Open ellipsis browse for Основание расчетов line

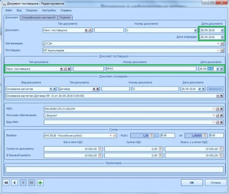pos(218,96)
